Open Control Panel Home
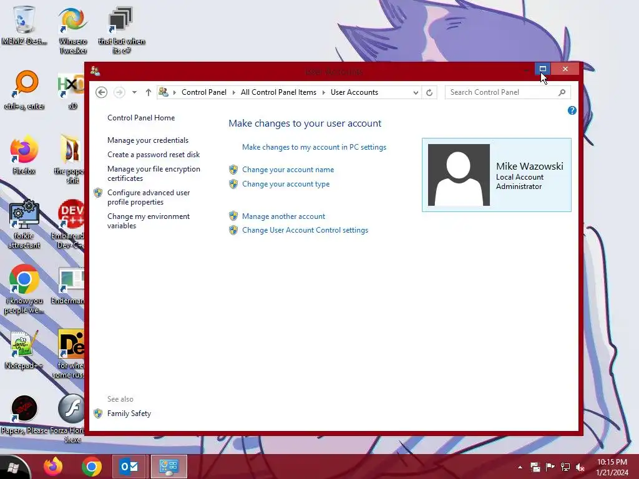The width and height of the screenshot is (639, 479). [x=141, y=118]
